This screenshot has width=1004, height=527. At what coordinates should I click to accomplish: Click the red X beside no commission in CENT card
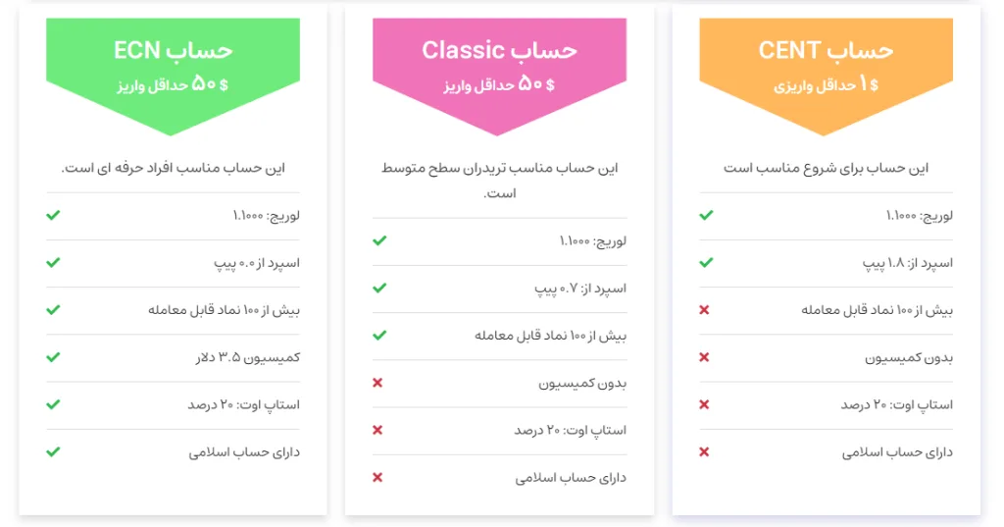pos(704,357)
